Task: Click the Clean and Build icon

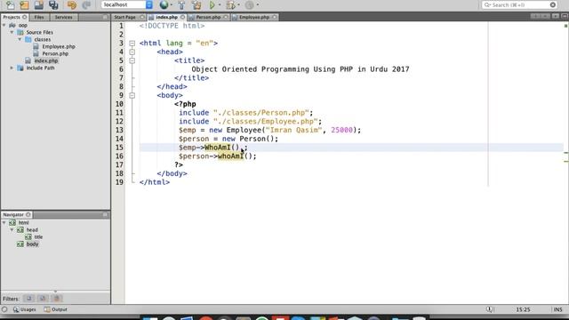Action: (x=196, y=4)
